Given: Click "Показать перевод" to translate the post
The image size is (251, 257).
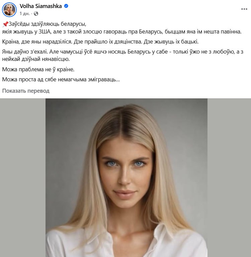Looking at the screenshot, I should 26,91.
